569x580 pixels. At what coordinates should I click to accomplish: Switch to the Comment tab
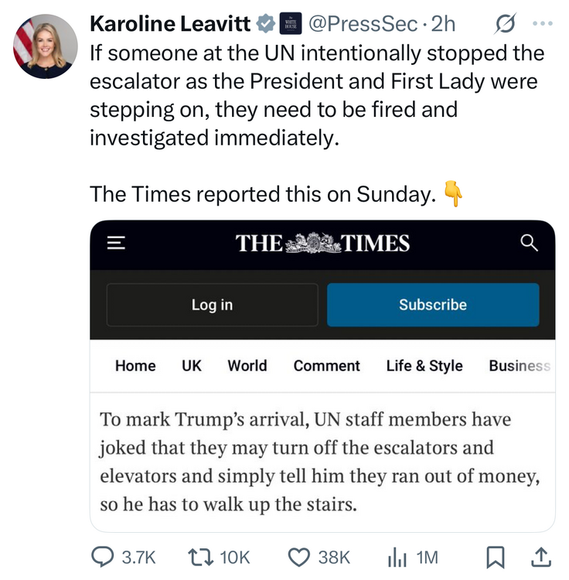[x=326, y=366]
